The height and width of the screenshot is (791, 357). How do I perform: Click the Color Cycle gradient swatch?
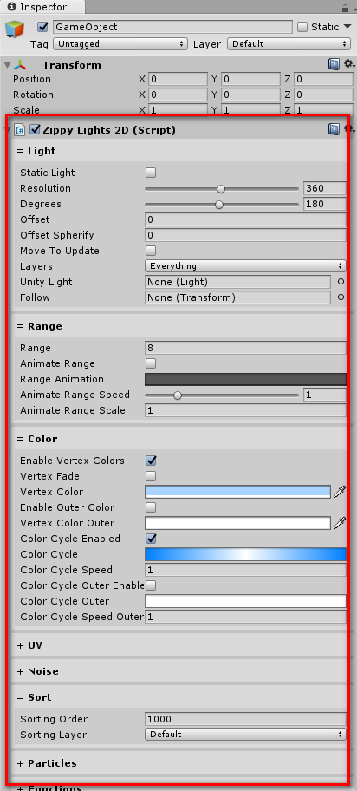[x=245, y=554]
